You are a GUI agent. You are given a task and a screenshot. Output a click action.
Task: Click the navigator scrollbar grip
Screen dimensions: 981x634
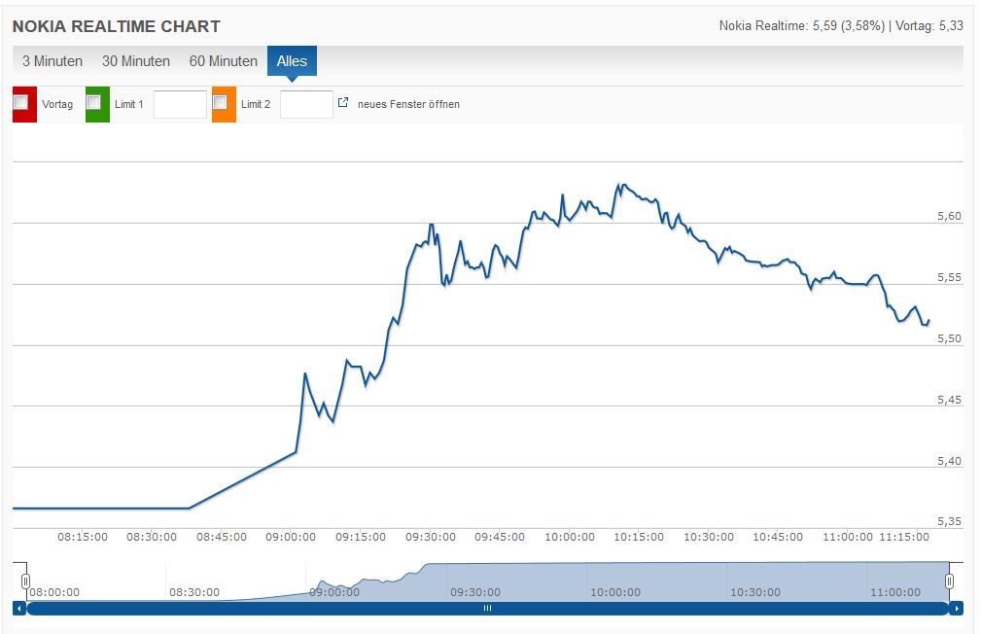pyautogui.click(x=487, y=609)
